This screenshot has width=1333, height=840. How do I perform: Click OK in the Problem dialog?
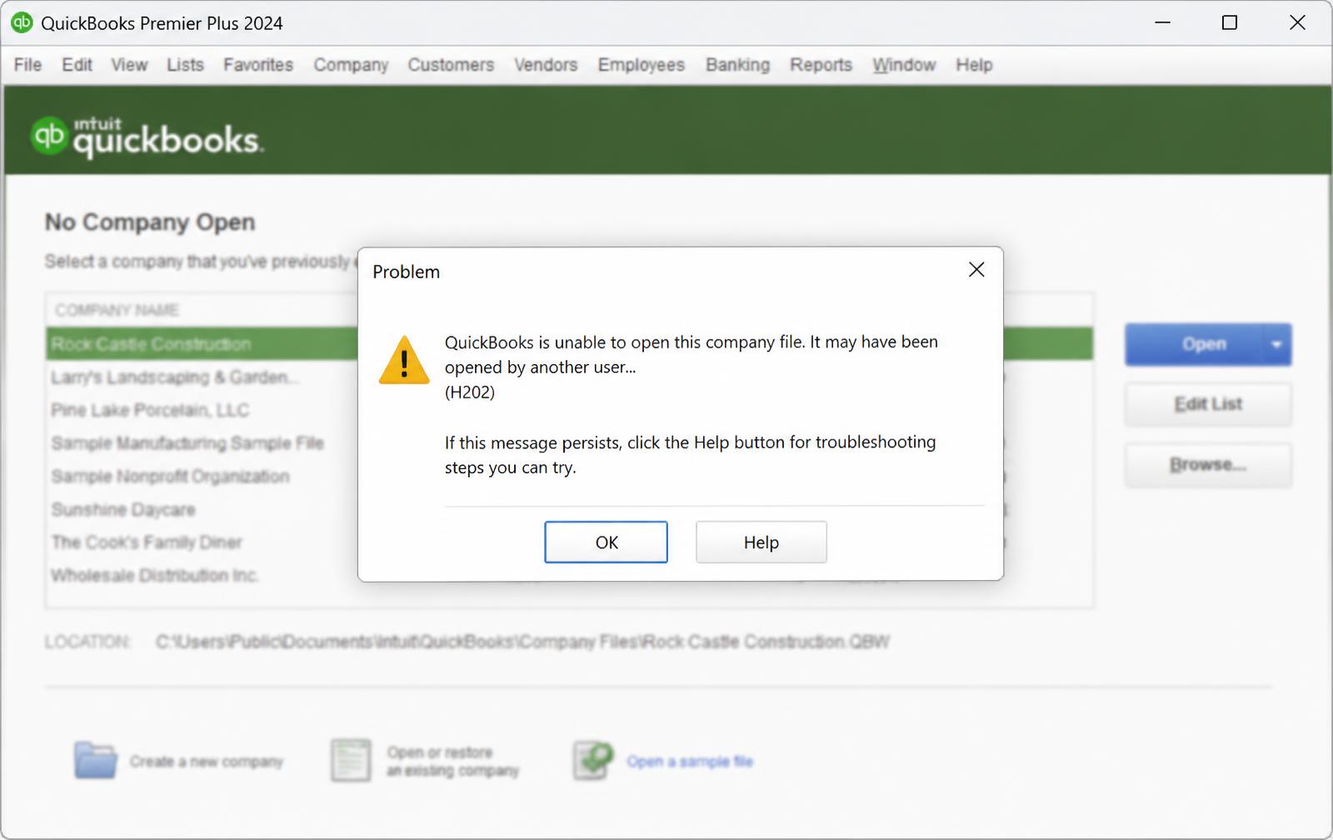(606, 542)
